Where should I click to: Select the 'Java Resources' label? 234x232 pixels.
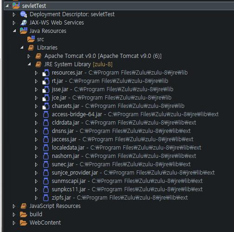point(48,31)
